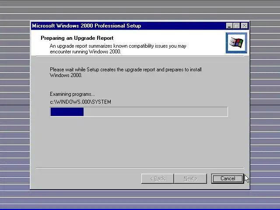Click the striped blue background outside the dialog

(15, 107)
